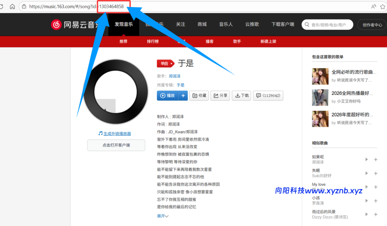Viewport: 387px width, 226px height.
Task: Open artist page for 郑润泽
Action: click(175, 76)
